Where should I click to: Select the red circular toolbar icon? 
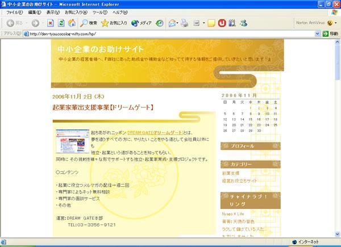point(222,23)
